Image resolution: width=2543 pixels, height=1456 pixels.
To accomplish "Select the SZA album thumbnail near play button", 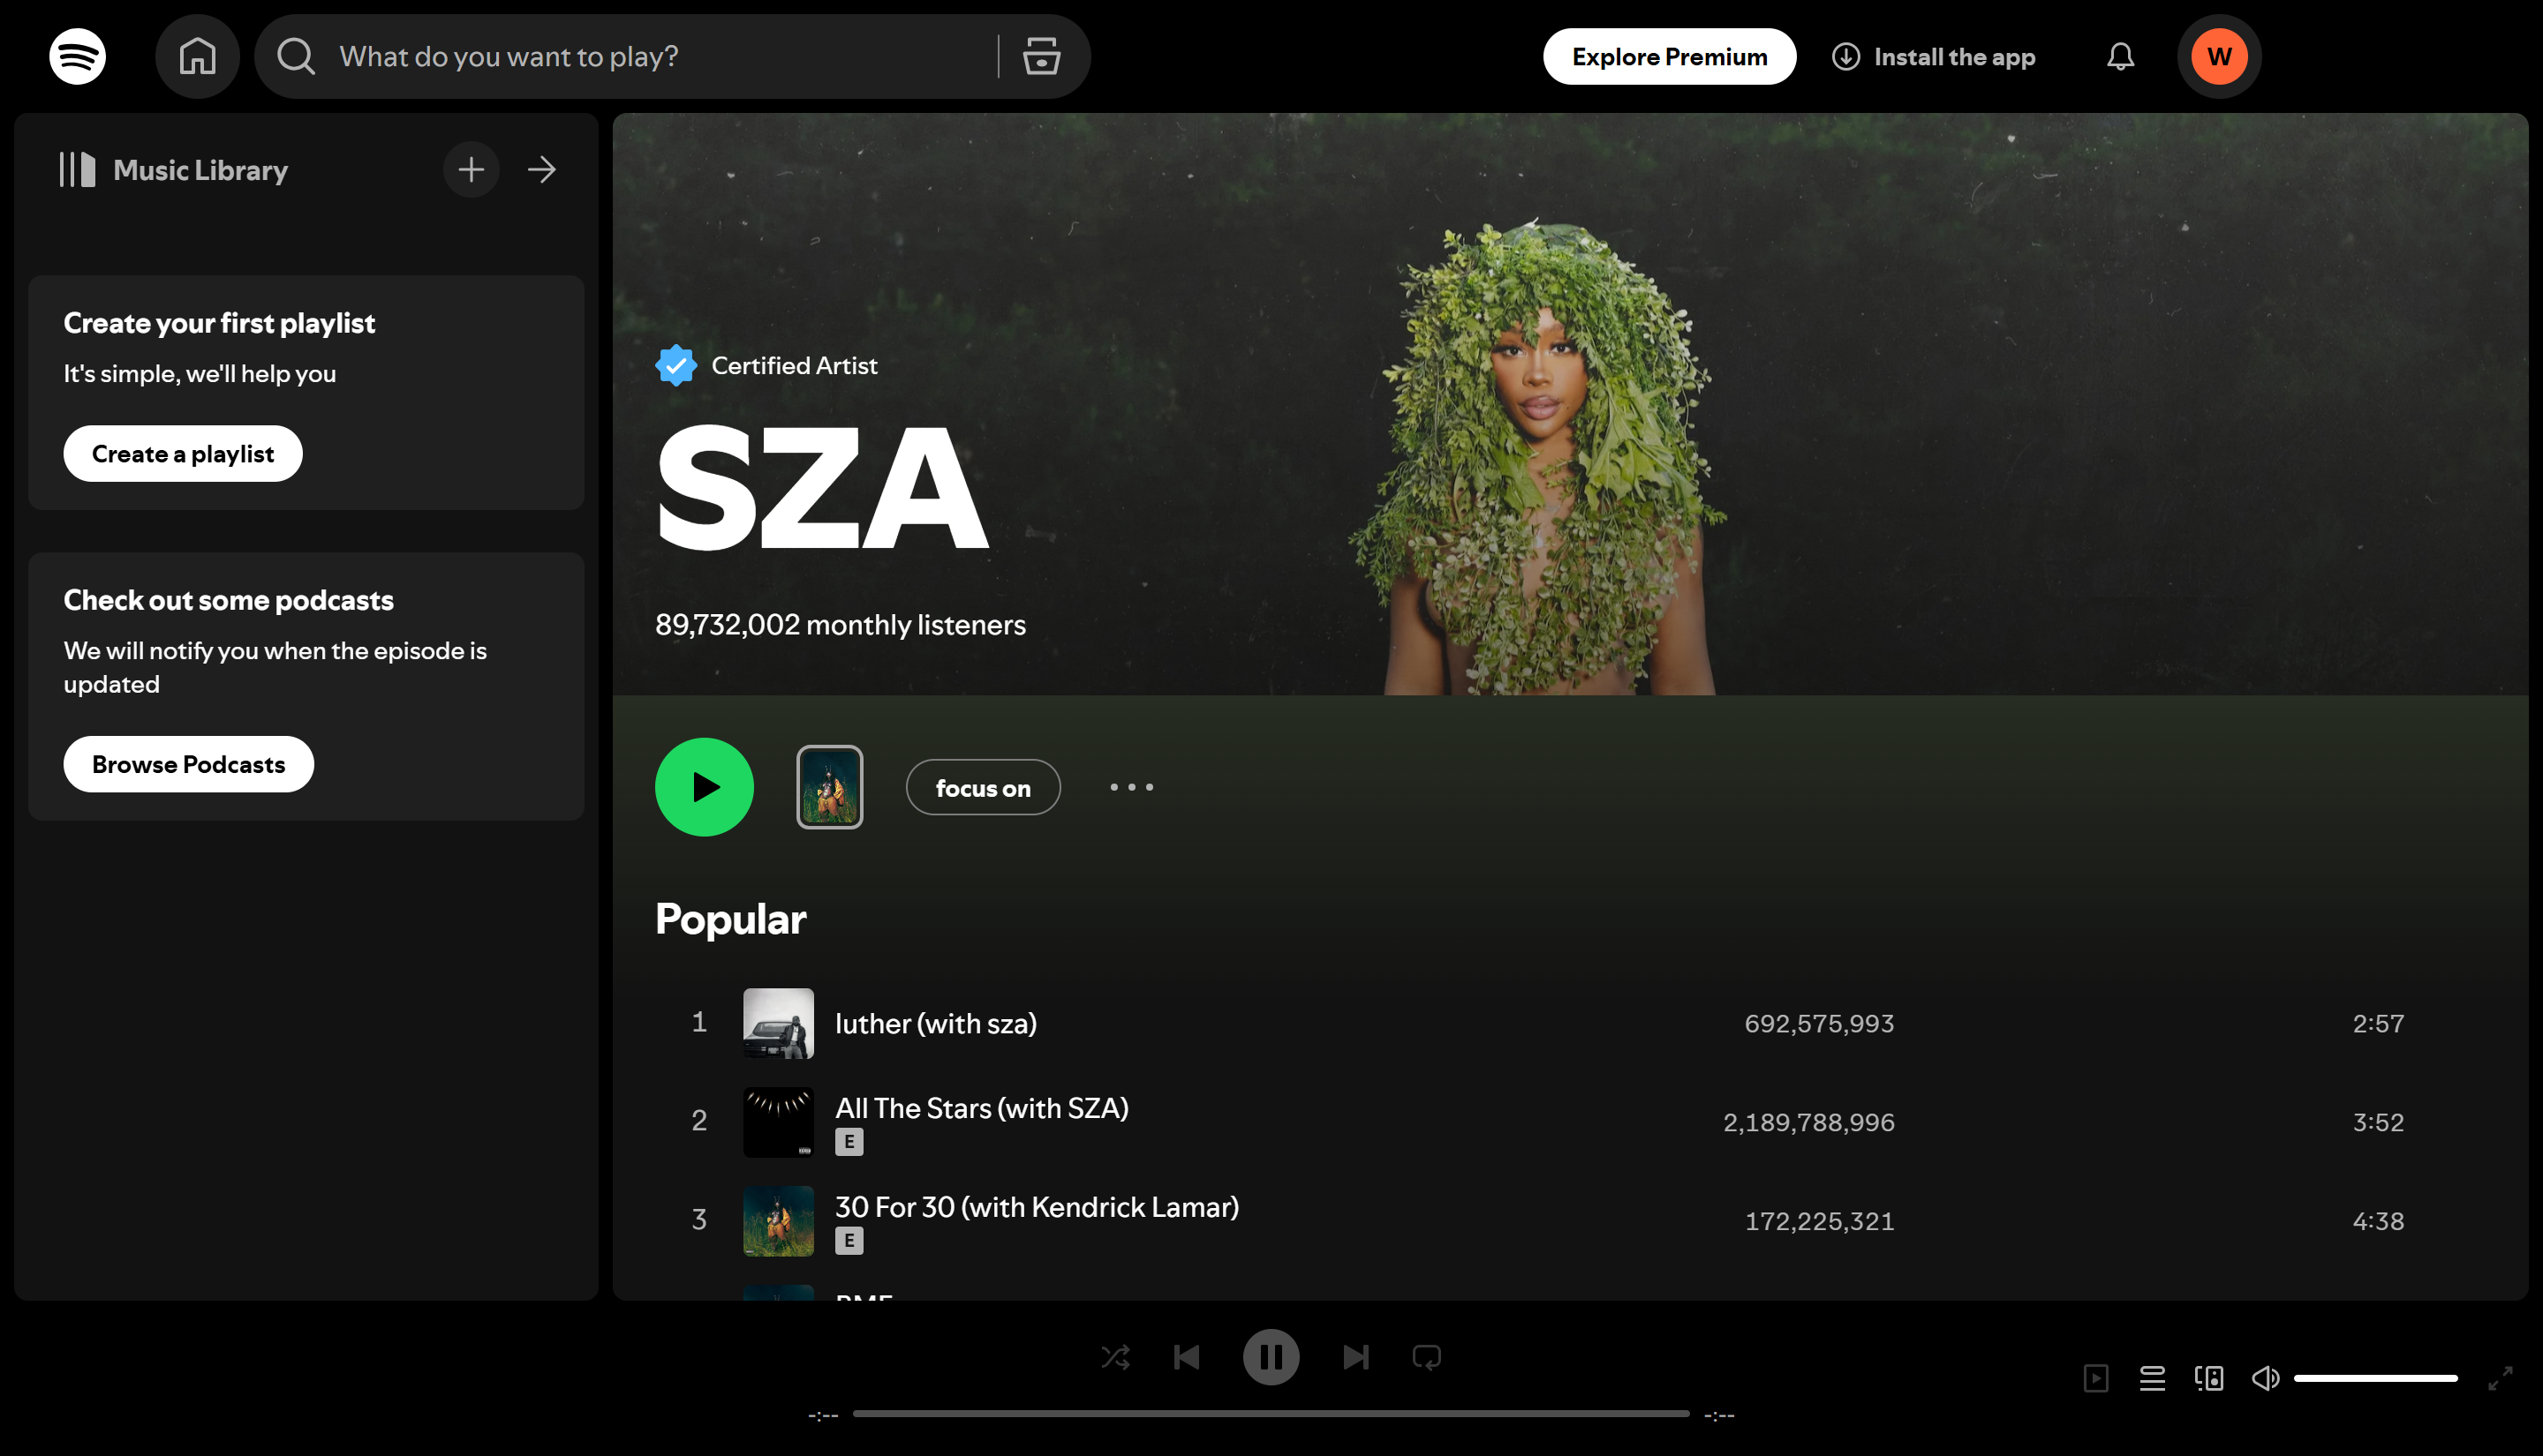I will 829,787.
